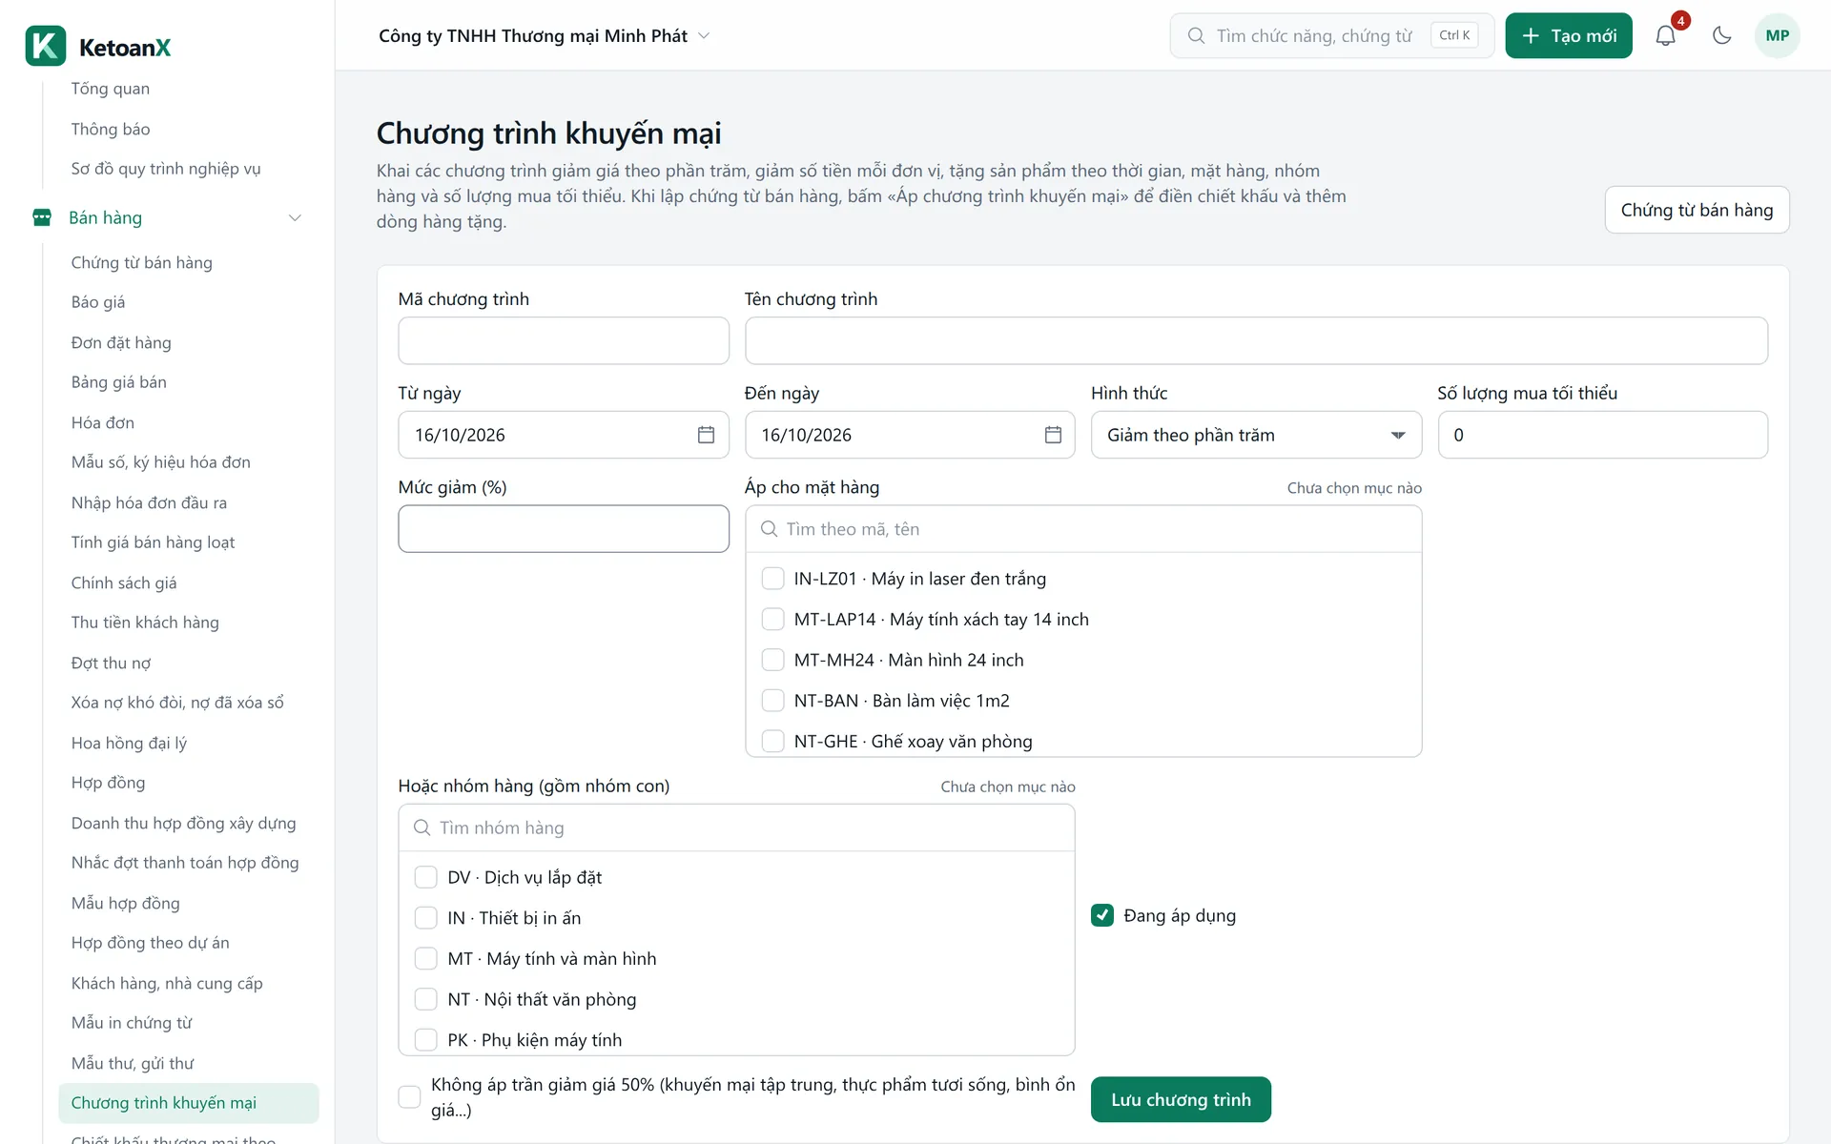Focus the Tên chương trình input
The image size is (1831, 1144).
[x=1256, y=340]
